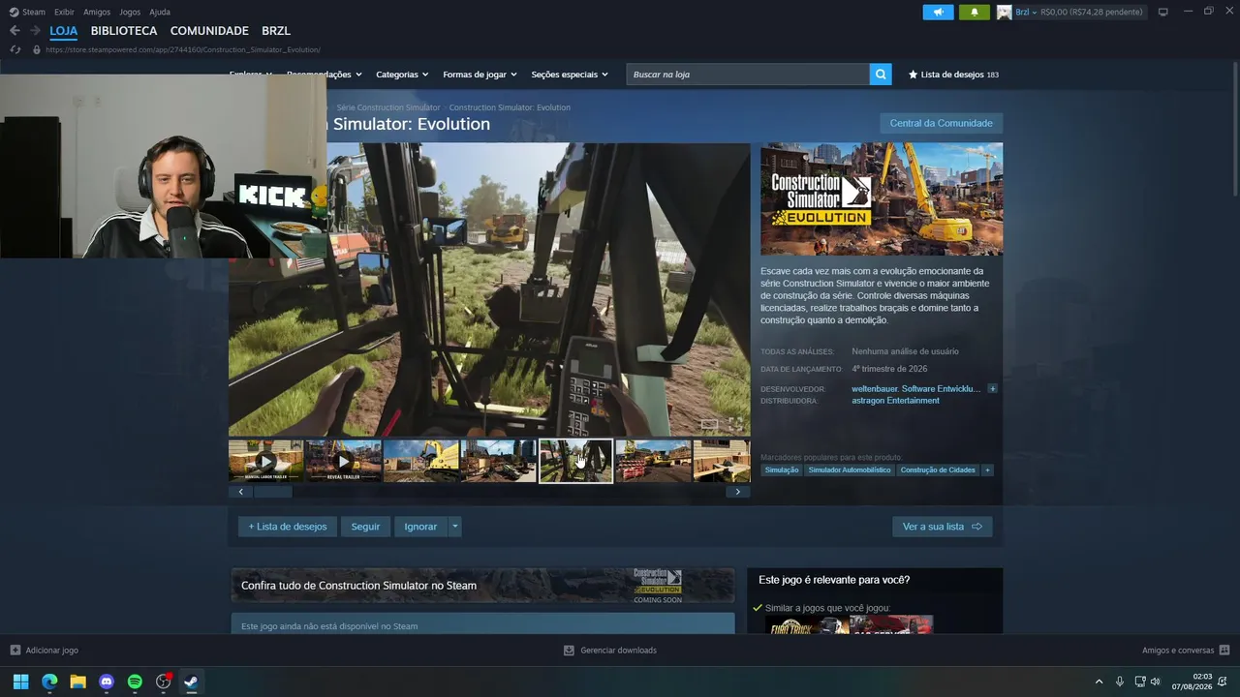Image resolution: width=1240 pixels, height=697 pixels.
Task: Open Spotify from the taskbar
Action: [135, 682]
